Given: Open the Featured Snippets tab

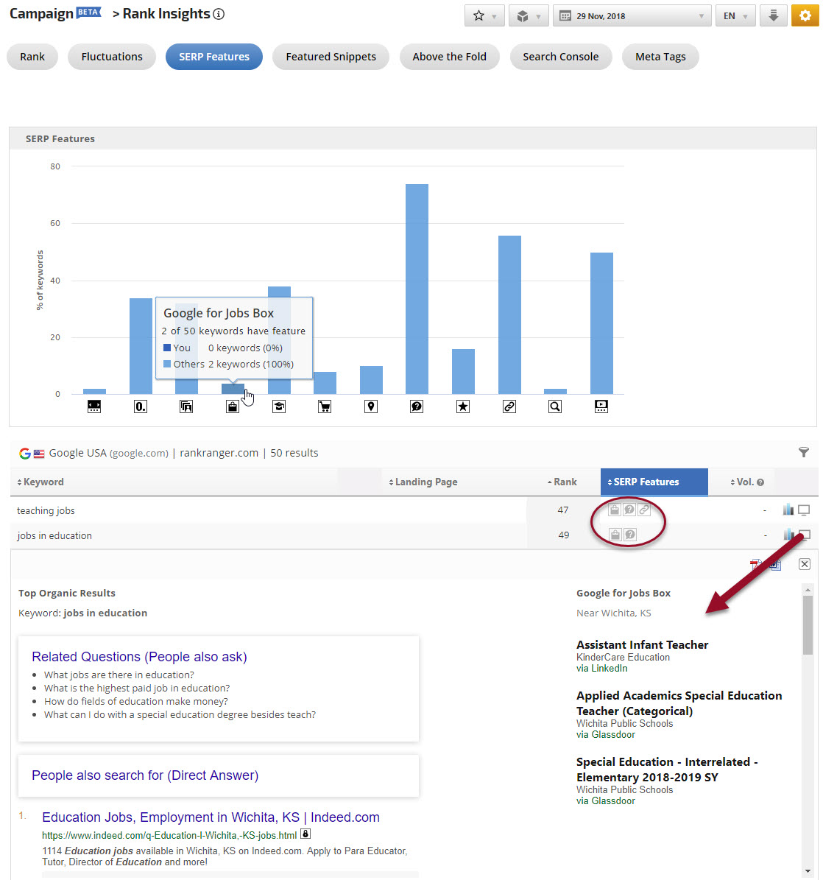Looking at the screenshot, I should pyautogui.click(x=331, y=57).
